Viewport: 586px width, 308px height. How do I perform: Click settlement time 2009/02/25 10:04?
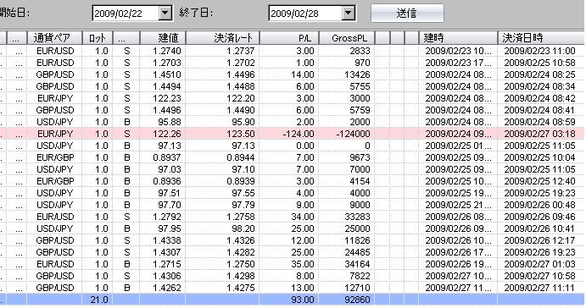[539, 157]
